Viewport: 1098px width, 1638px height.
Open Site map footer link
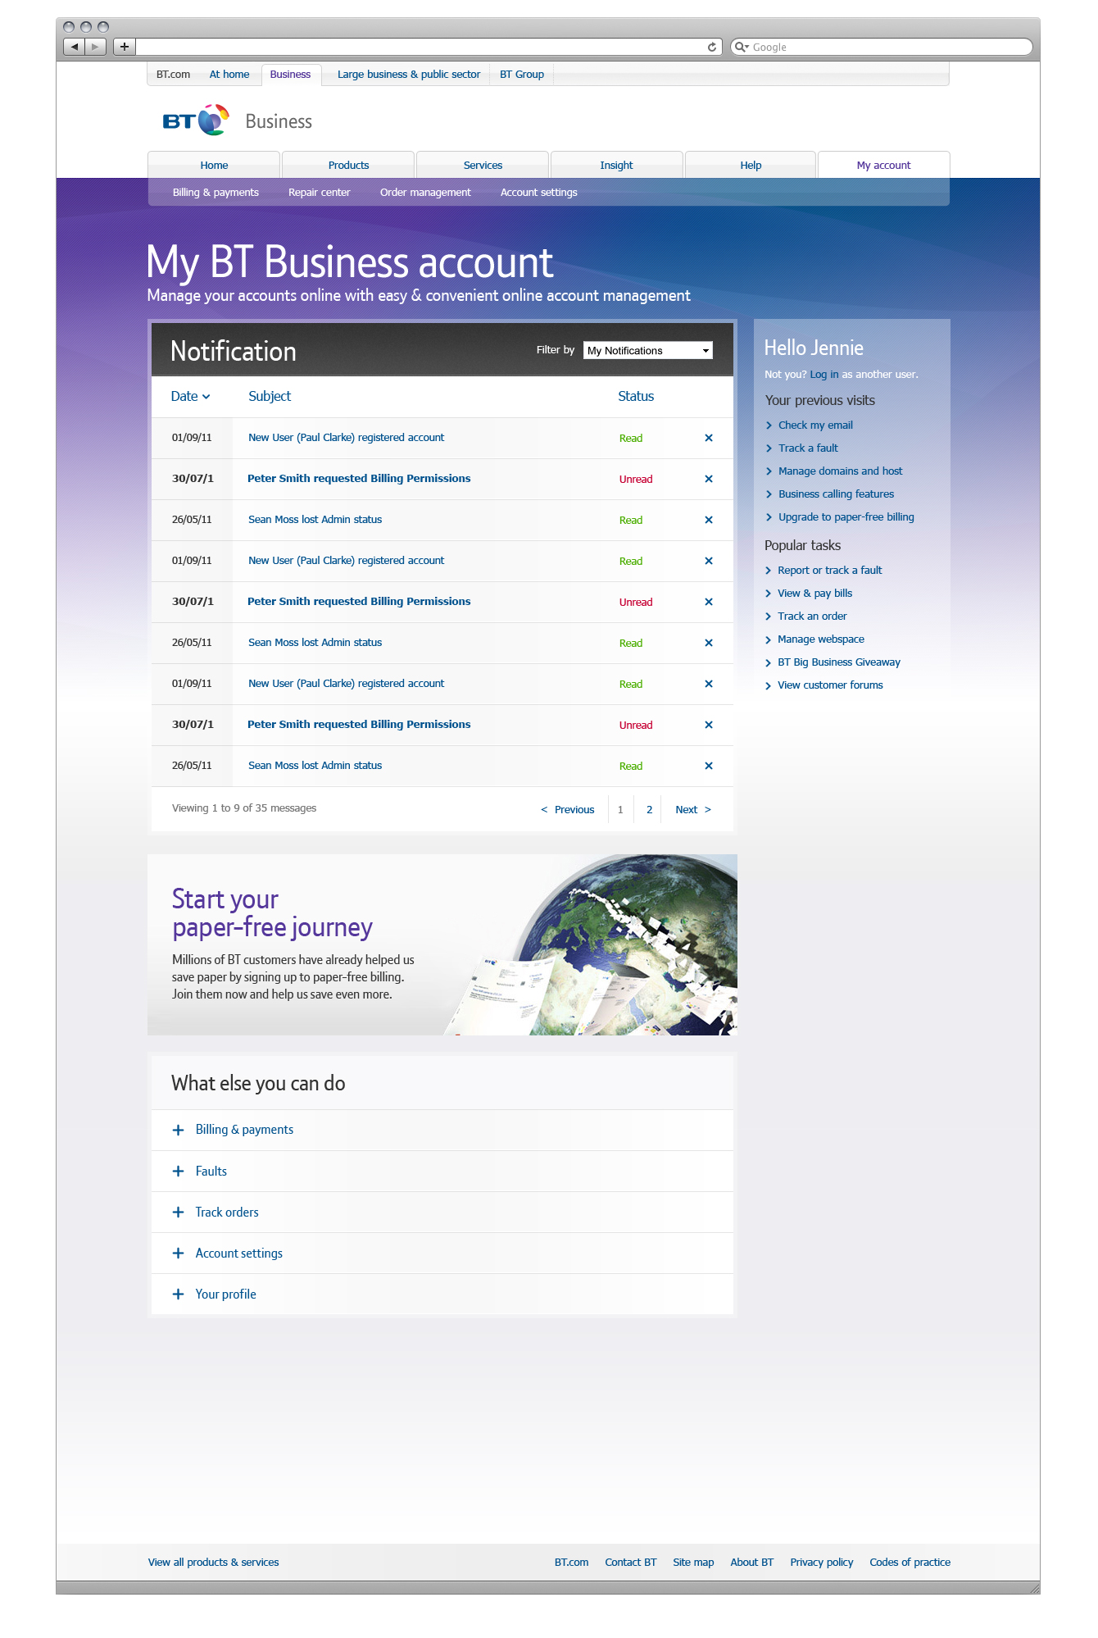click(693, 1563)
